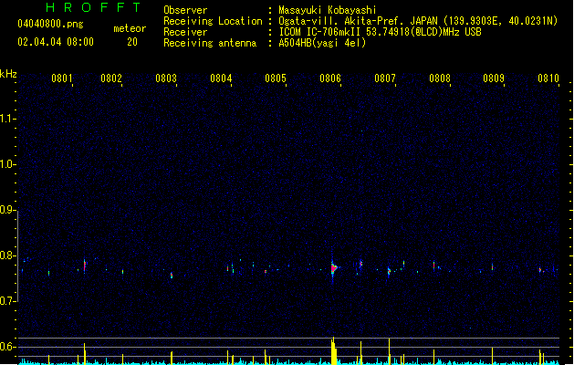Click the Receiver label
The width and height of the screenshot is (574, 365).
(185, 32)
